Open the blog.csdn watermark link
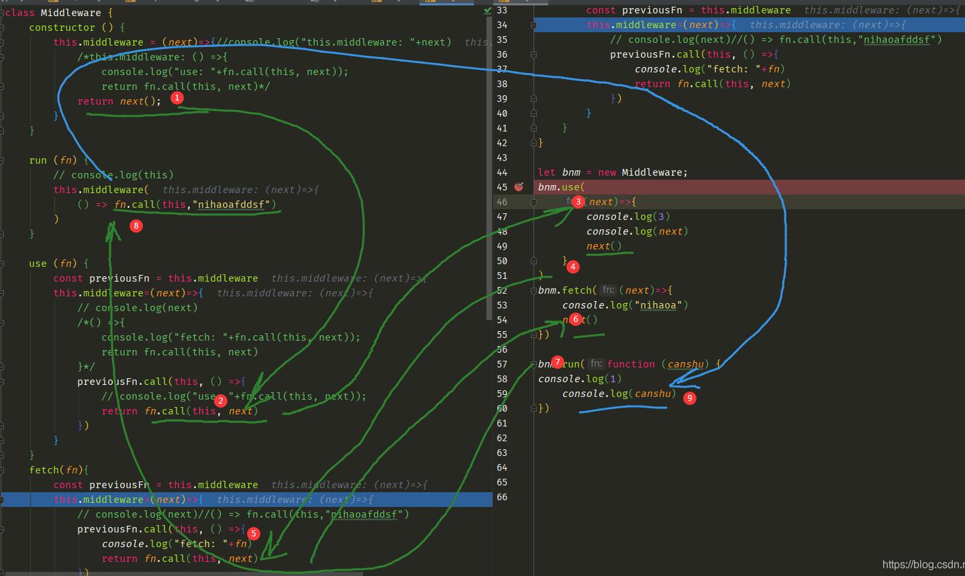The height and width of the screenshot is (576, 965). tap(923, 565)
